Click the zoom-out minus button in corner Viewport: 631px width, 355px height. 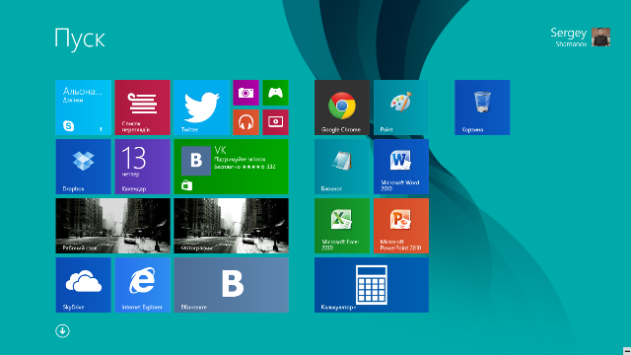[x=627, y=351]
